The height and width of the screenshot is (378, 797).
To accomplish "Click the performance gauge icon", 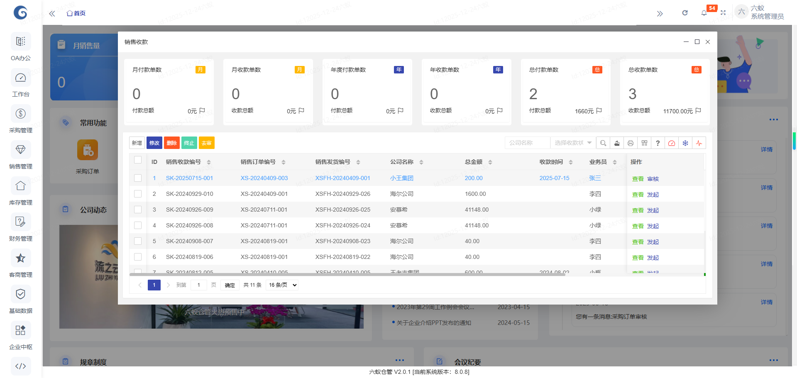I will pos(672,143).
